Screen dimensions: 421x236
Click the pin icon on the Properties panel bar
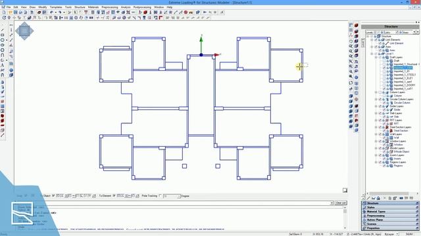(417, 228)
